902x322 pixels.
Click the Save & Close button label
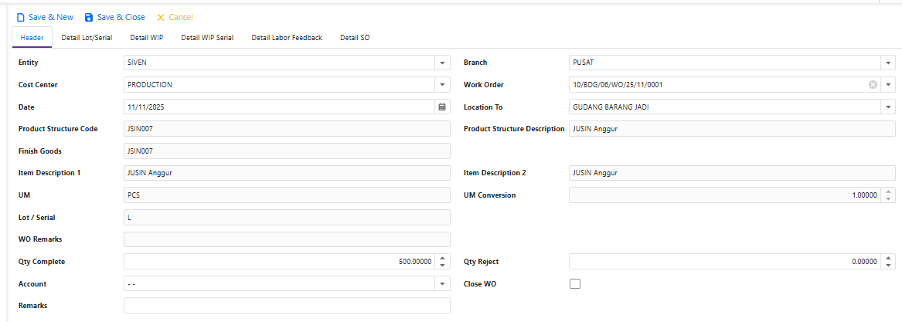click(x=121, y=17)
